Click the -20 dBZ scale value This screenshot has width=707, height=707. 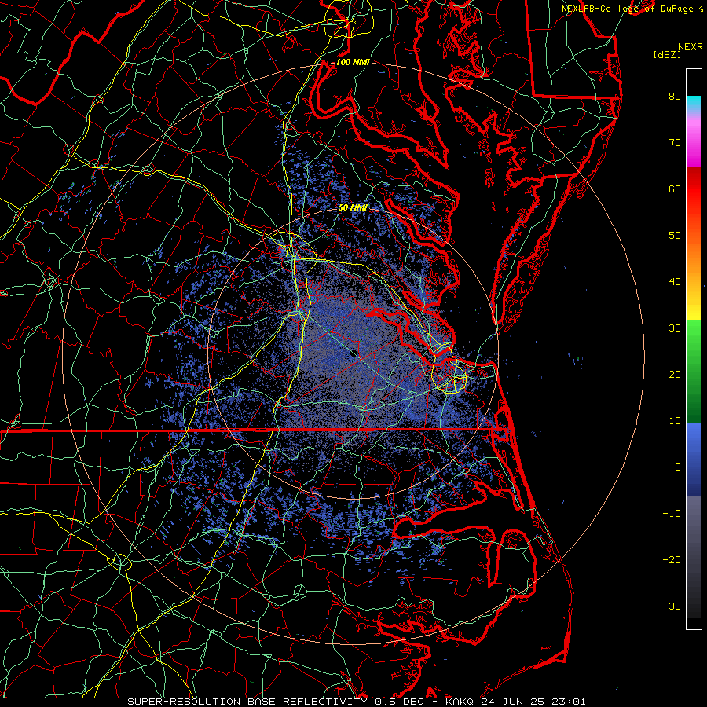(672, 559)
